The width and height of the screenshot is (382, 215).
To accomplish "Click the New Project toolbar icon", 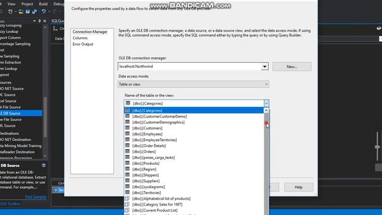I will click(x=10, y=11).
